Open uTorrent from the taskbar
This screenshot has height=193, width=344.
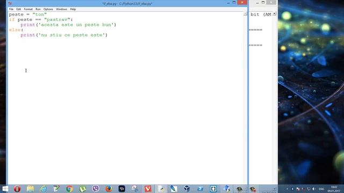pos(82,189)
